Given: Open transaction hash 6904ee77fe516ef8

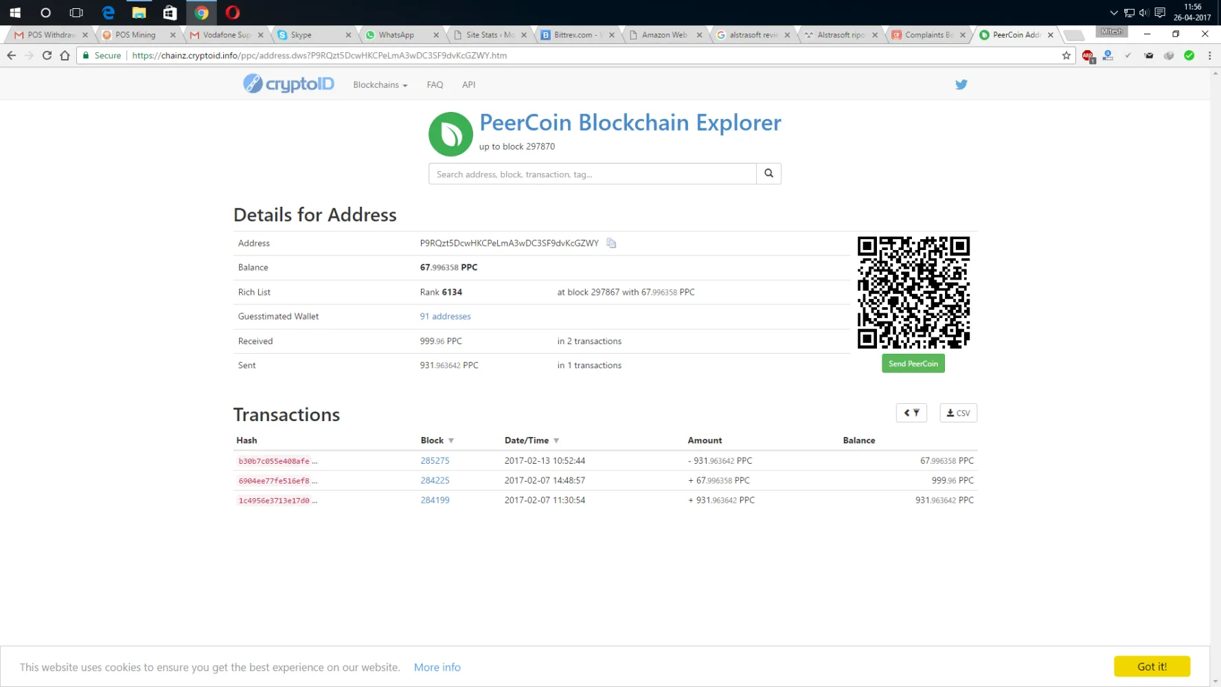Looking at the screenshot, I should tap(274, 481).
